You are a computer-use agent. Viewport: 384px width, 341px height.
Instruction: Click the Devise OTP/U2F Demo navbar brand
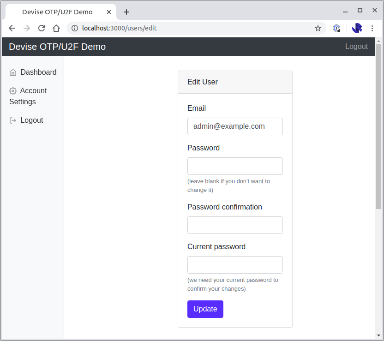[x=57, y=47]
